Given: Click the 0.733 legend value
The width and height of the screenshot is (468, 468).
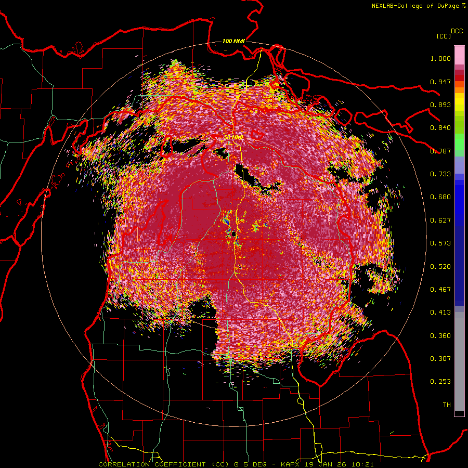Looking at the screenshot, I should click(440, 174).
